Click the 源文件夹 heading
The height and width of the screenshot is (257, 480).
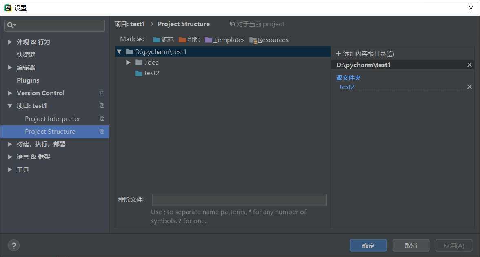point(349,78)
